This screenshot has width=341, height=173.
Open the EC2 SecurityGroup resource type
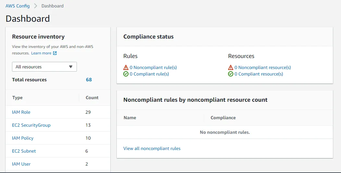tap(31, 125)
